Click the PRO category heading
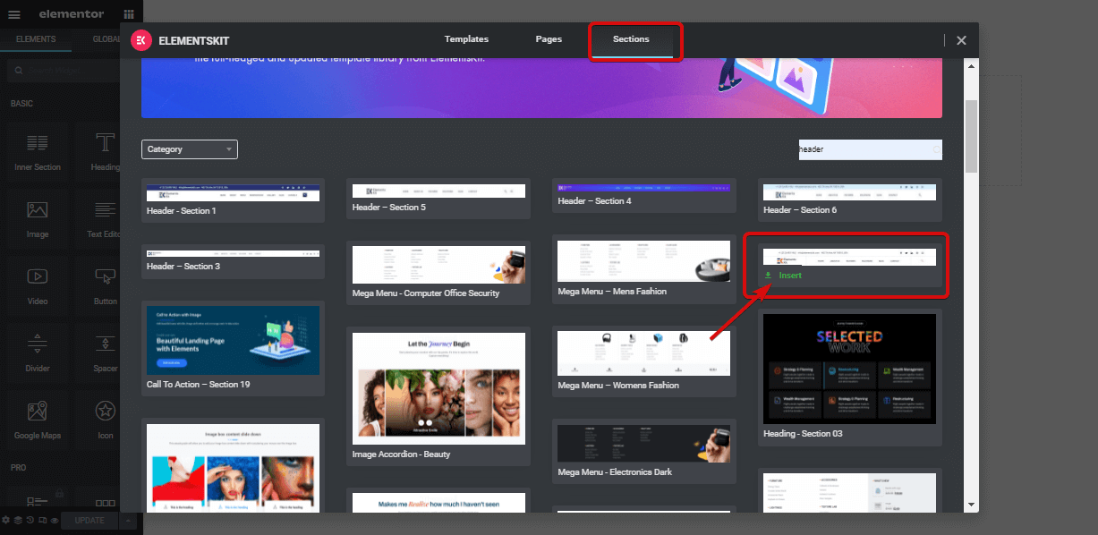This screenshot has width=1098, height=535. 18,468
